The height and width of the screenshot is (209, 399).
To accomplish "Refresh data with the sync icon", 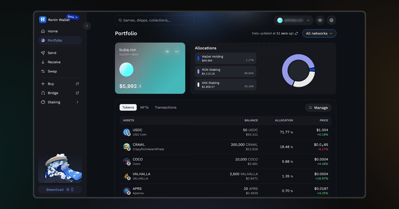I will pyautogui.click(x=297, y=34).
